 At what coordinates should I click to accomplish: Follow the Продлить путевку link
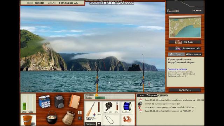pyautogui.click(x=177, y=69)
